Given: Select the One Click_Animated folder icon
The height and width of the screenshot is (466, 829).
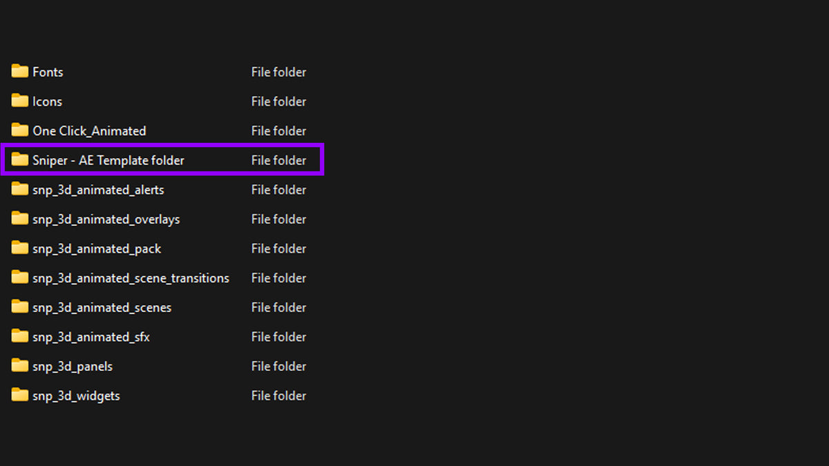Looking at the screenshot, I should [20, 130].
